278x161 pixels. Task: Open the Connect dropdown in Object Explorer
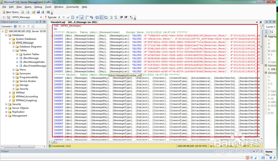[7, 26]
